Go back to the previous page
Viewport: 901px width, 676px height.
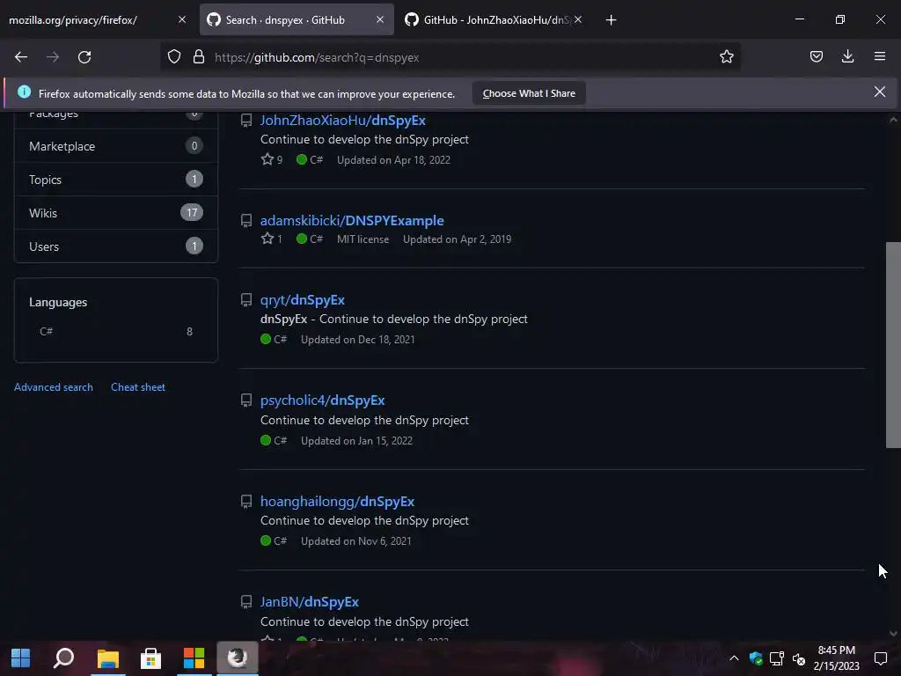click(x=21, y=57)
